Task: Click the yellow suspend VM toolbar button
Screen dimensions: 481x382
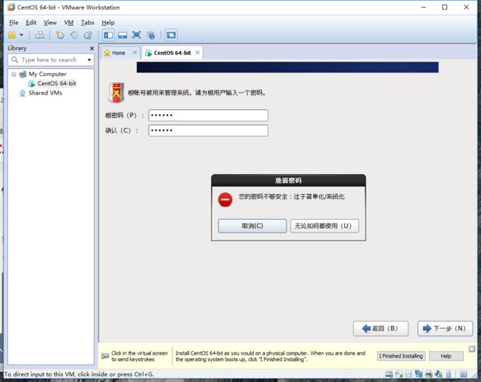Action: pyautogui.click(x=12, y=35)
